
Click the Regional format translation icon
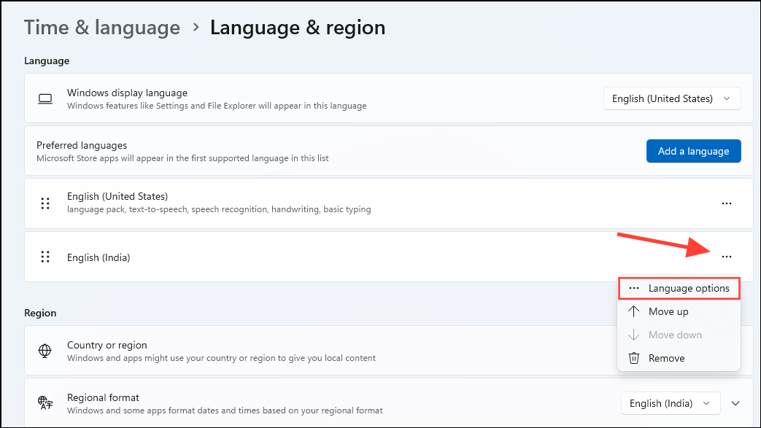(45, 403)
